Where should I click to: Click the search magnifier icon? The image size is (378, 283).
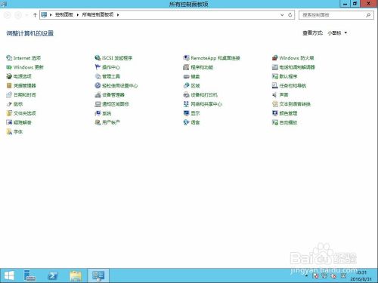tap(368, 15)
